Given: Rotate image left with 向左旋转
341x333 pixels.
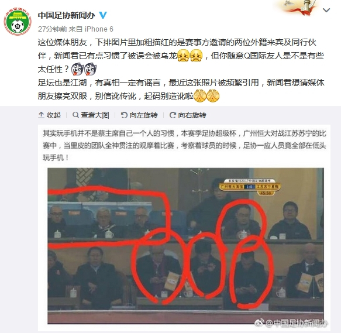Looking at the screenshot, I should [x=139, y=115].
